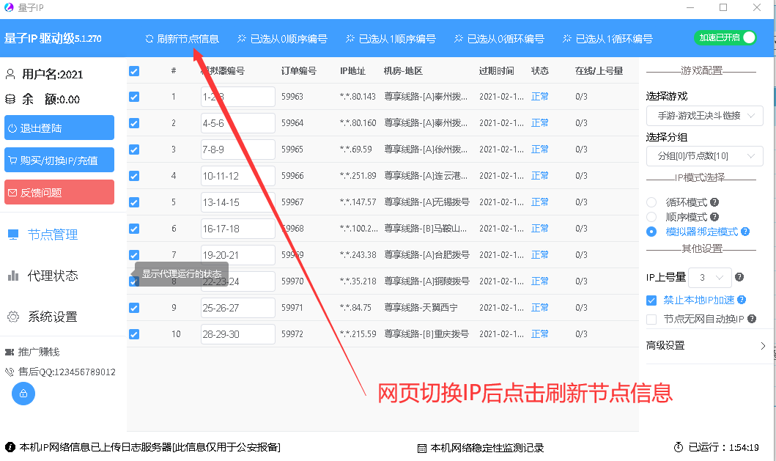This screenshot has width=776, height=461.
Task: Click emulator number field containing 1-2-3
Action: click(x=237, y=97)
